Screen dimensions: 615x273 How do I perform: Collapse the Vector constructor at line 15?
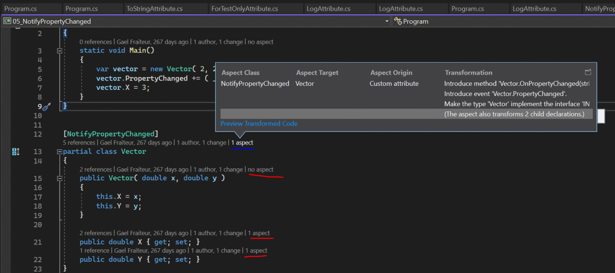60,178
